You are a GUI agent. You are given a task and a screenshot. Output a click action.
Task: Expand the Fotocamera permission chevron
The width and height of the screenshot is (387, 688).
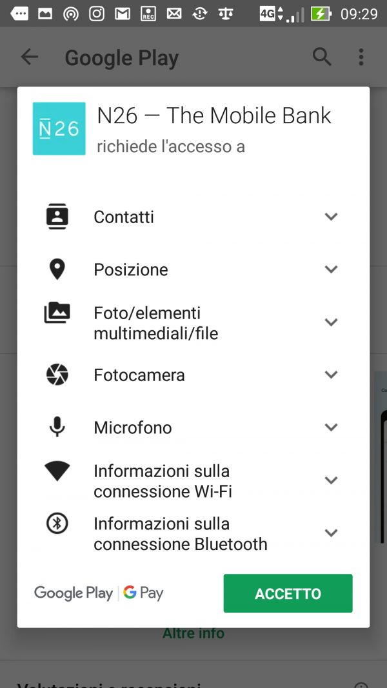pos(331,375)
